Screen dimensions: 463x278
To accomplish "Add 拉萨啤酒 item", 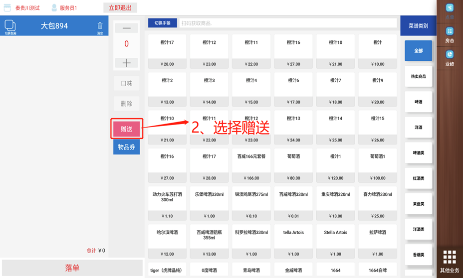I will click(x=377, y=242).
